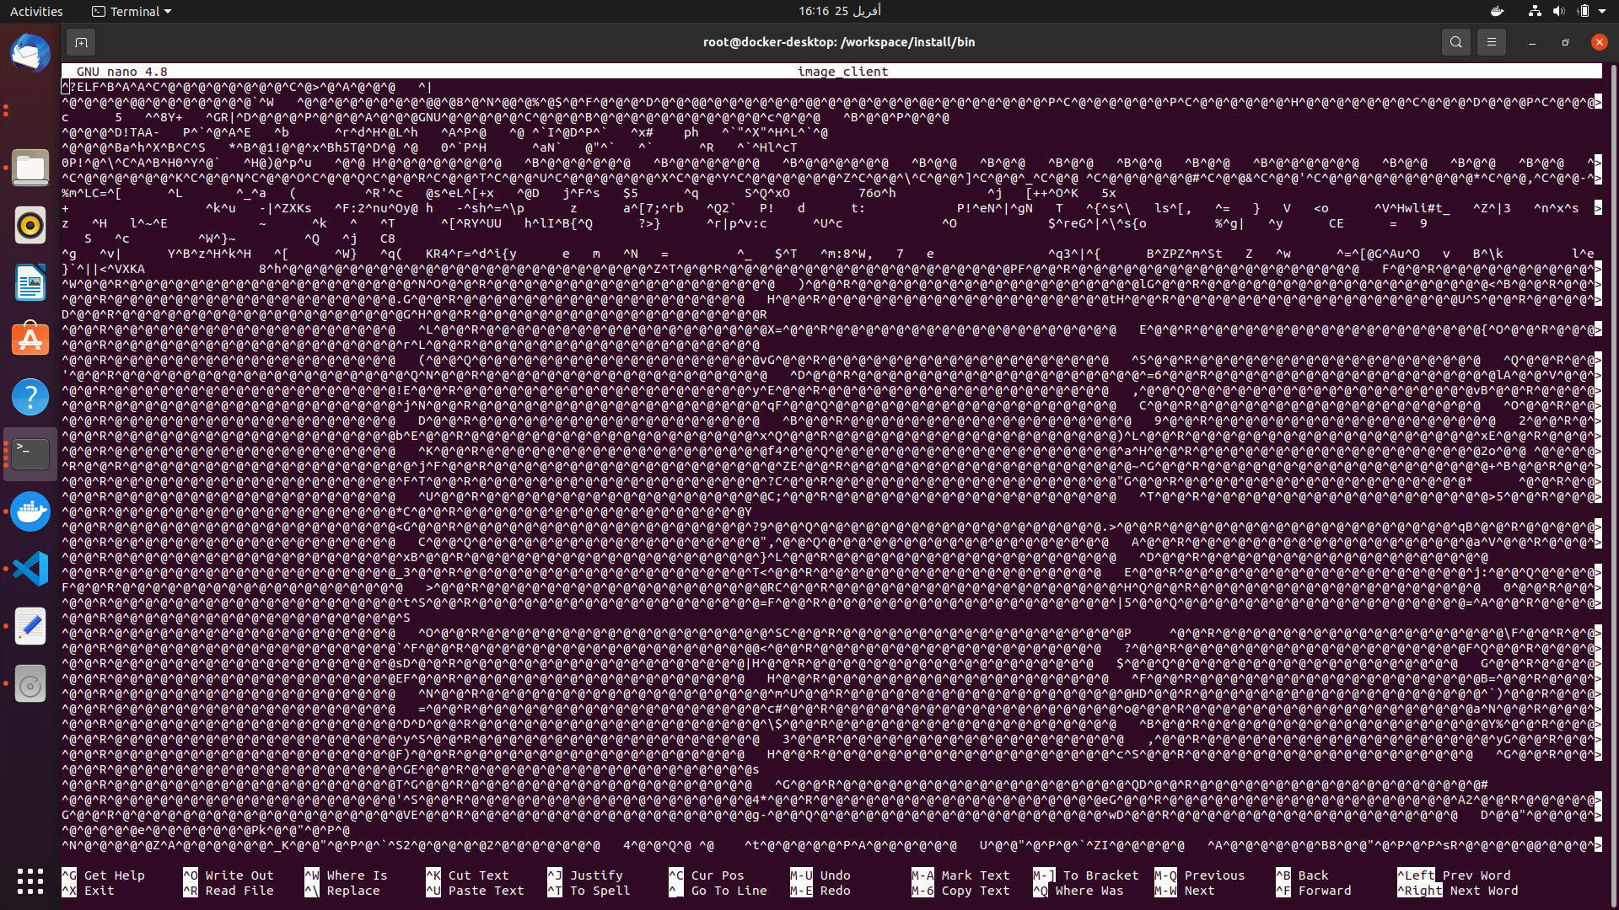Open the system status dropdown arrow
The width and height of the screenshot is (1619, 910).
click(1608, 11)
